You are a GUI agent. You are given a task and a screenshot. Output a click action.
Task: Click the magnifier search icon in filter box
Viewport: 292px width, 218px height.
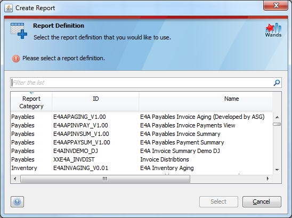coord(277,83)
